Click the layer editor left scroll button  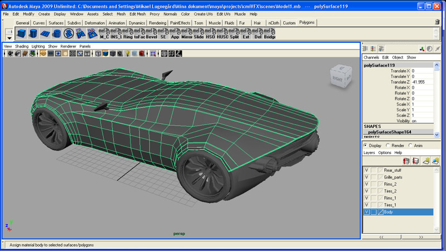(381, 236)
